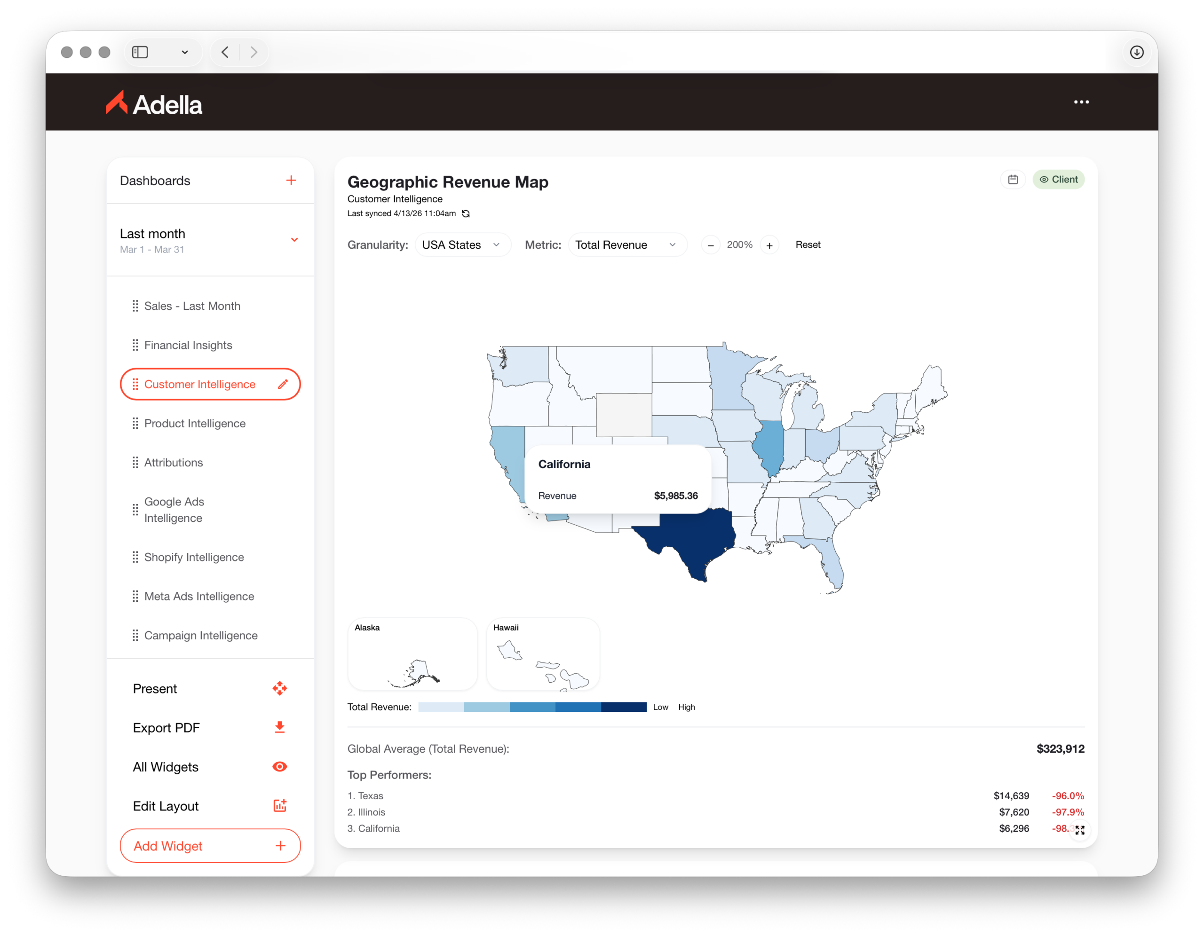
Task: Click the Edit Layout chart icon
Action: [279, 806]
